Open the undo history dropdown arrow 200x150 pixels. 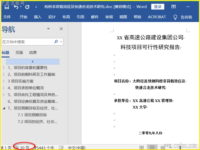[x=21, y=7]
